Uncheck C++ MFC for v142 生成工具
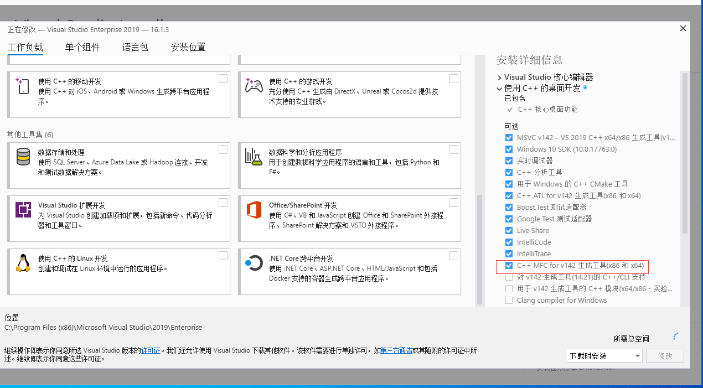This screenshot has height=388, width=703. 509,265
